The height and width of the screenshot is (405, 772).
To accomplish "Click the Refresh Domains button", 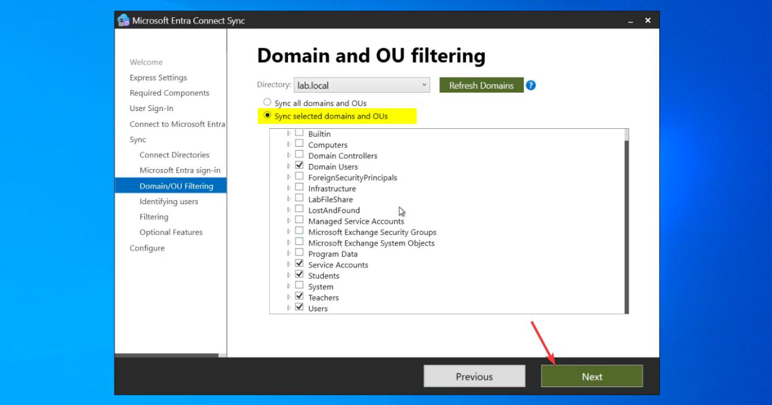I will 481,85.
